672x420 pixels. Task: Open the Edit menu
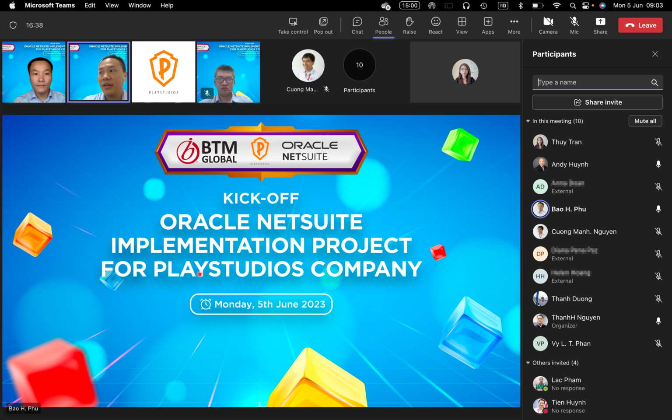click(x=90, y=5)
